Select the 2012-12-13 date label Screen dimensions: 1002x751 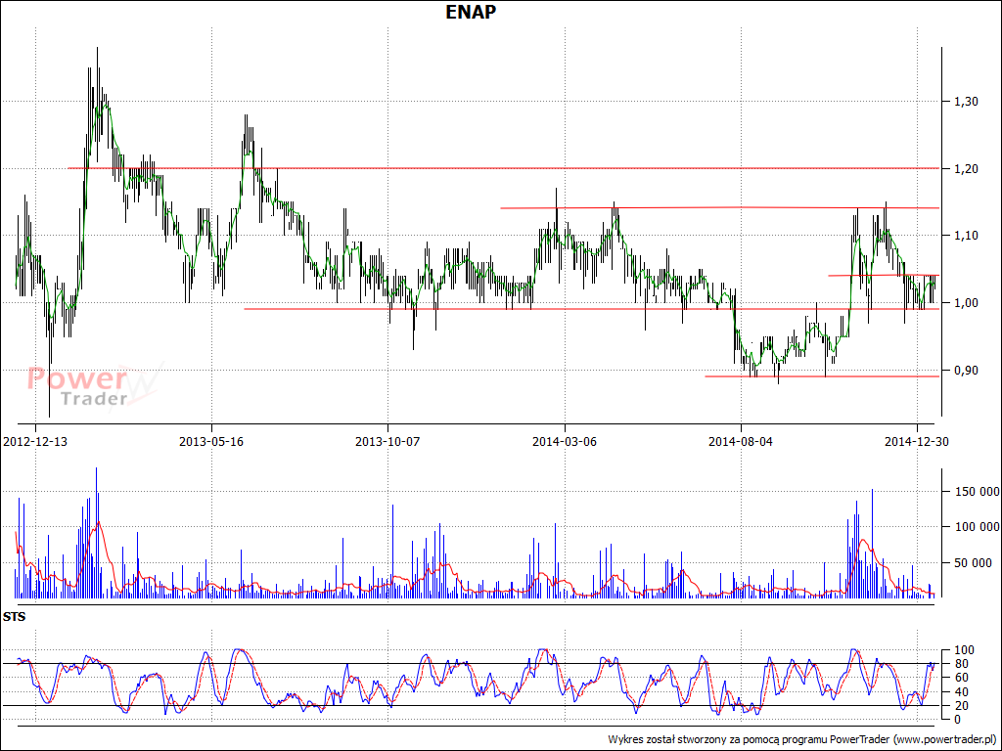pyautogui.click(x=35, y=441)
